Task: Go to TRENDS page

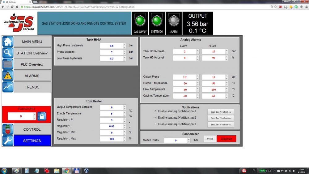Action: 32,87
